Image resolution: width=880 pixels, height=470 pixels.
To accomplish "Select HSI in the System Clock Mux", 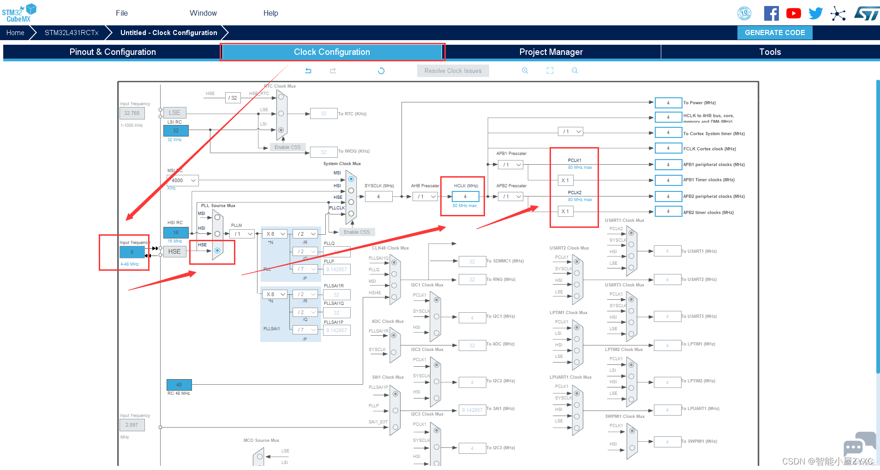I will coord(351,190).
